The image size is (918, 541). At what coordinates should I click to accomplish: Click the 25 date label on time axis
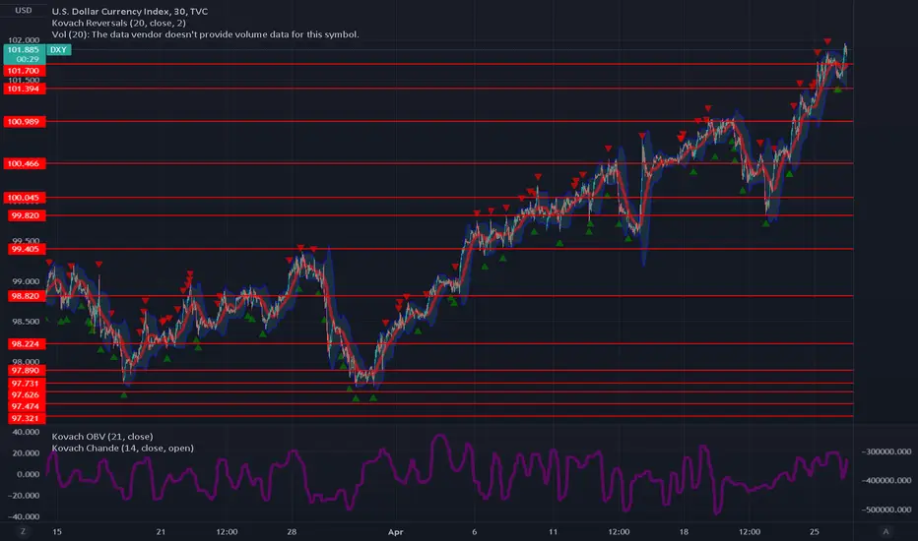(815, 531)
